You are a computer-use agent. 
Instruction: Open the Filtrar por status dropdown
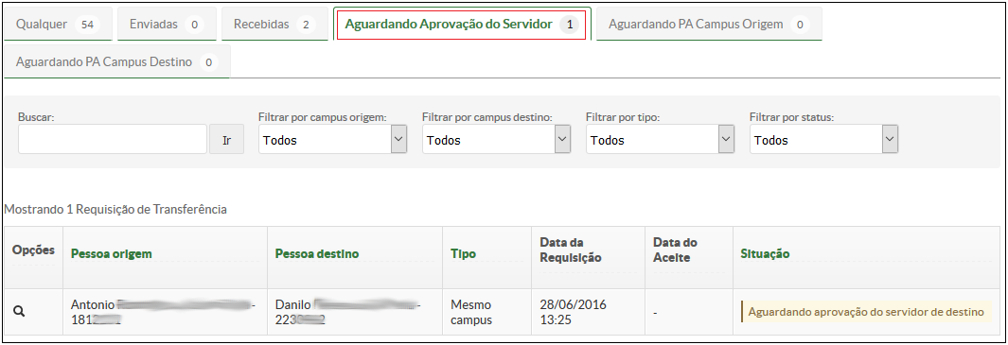point(823,139)
